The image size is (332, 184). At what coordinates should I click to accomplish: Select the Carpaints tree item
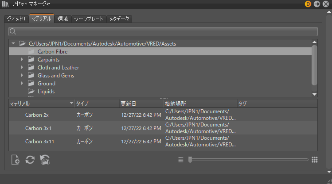point(48,60)
